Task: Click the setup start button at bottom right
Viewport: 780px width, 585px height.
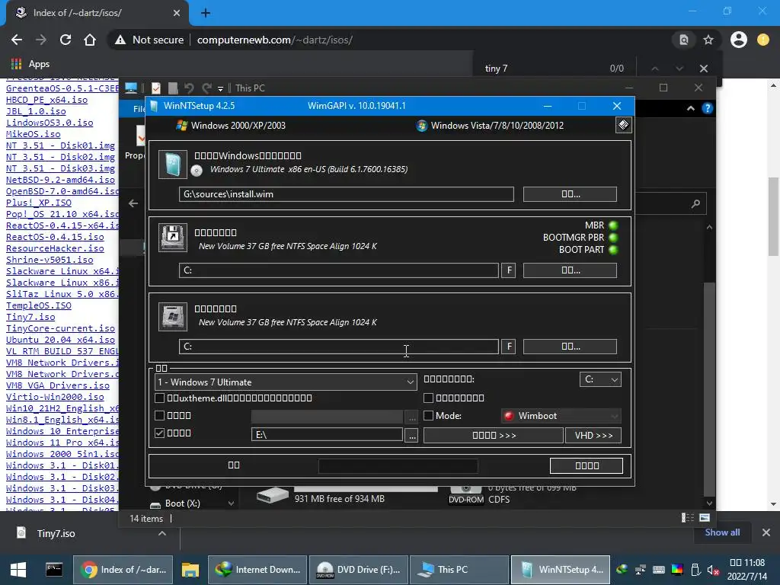Action: pyautogui.click(x=587, y=465)
